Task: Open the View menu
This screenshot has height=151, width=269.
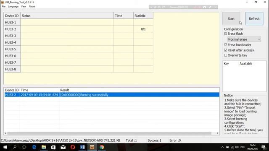Action: 24,7
